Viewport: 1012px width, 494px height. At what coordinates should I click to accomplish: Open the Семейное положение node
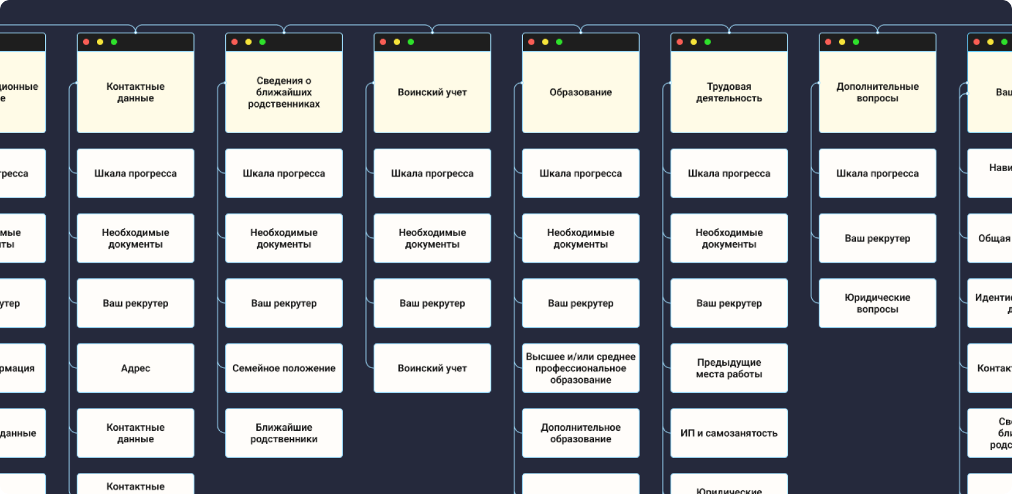pos(284,368)
